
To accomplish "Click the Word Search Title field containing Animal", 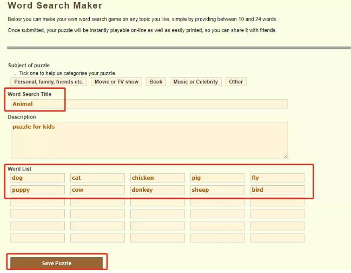I will point(149,104).
